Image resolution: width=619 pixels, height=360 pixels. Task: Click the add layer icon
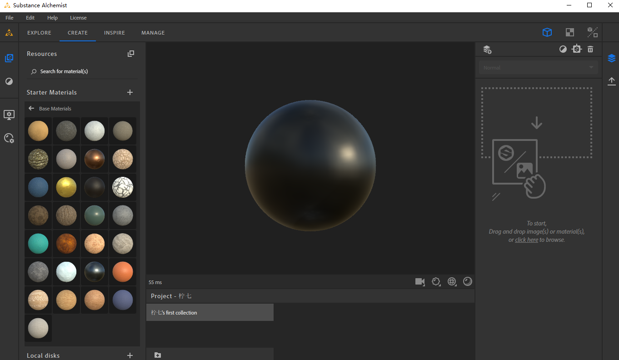pyautogui.click(x=487, y=49)
